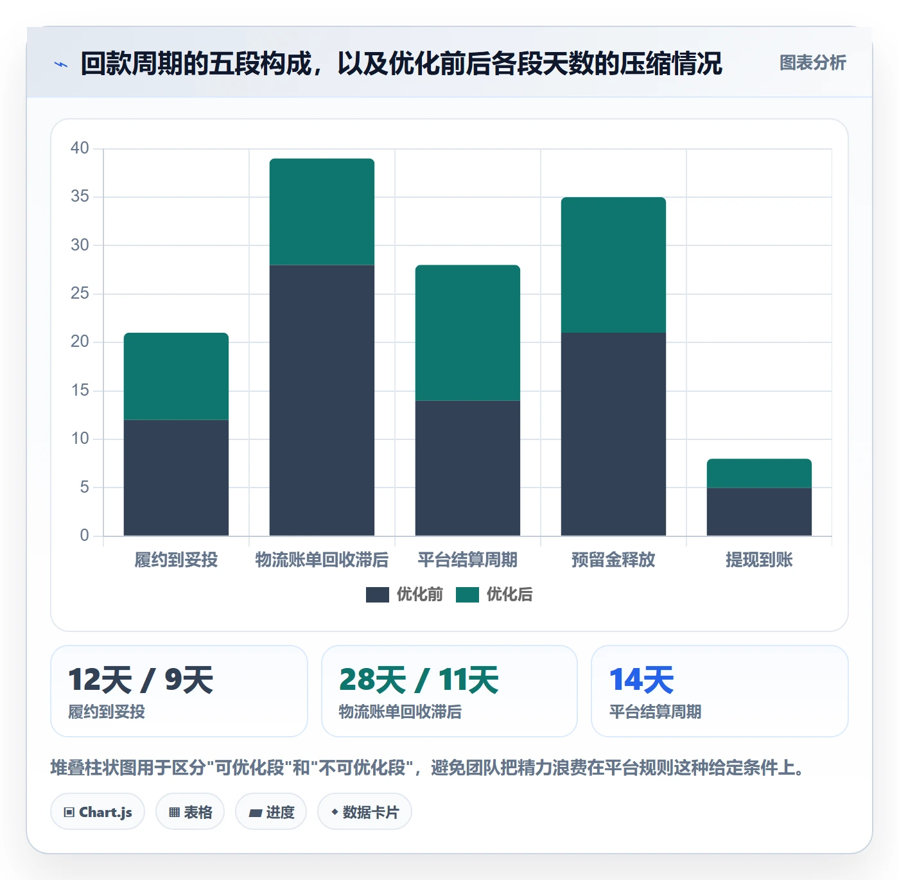Select the green 优化后 bar segment for 履约到妥投
Image resolution: width=899 pixels, height=880 pixels.
(176, 376)
